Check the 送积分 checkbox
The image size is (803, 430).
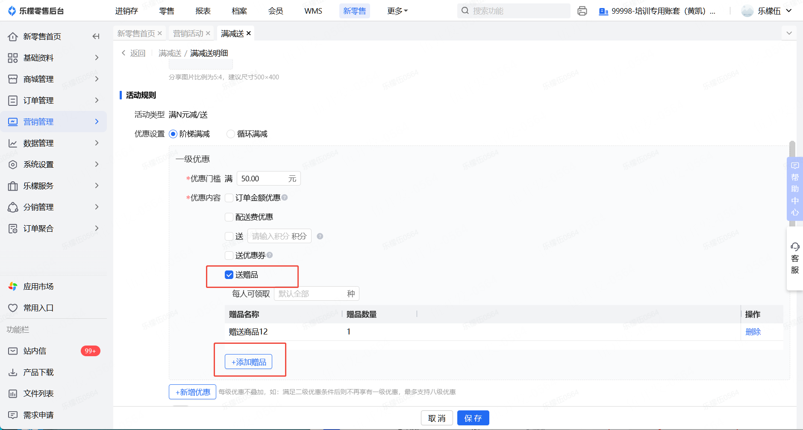point(229,236)
